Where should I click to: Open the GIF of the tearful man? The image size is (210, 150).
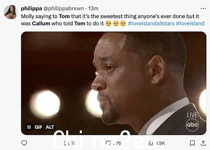point(114,83)
